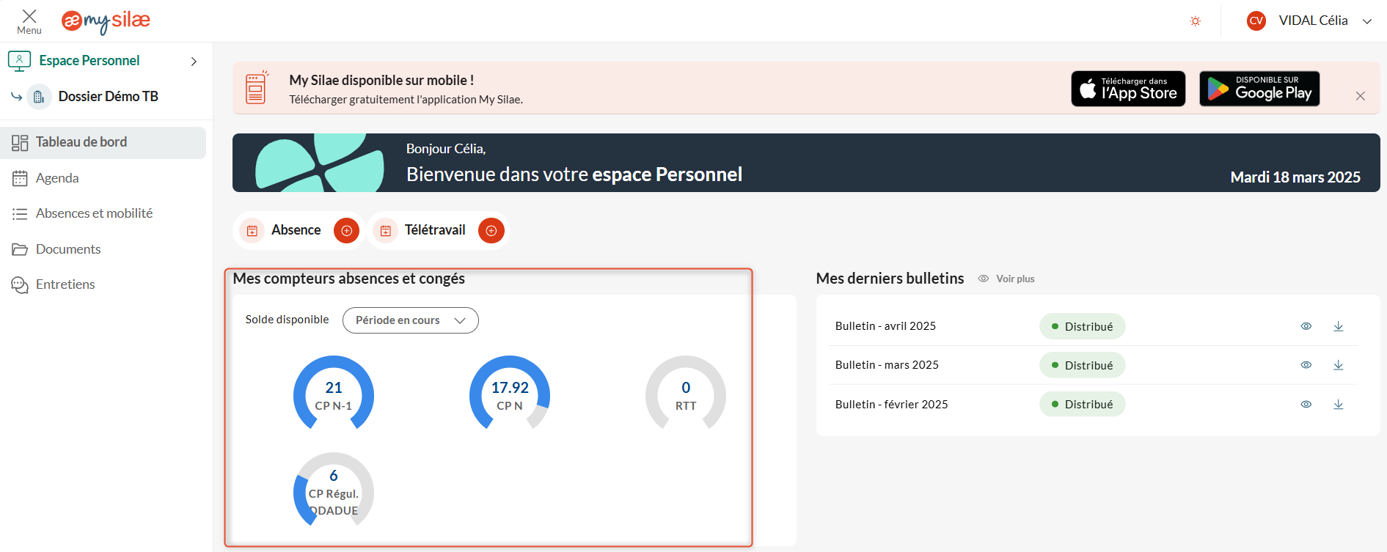Image resolution: width=1387 pixels, height=552 pixels.
Task: Open the Agenda menu item
Action: pyautogui.click(x=57, y=178)
